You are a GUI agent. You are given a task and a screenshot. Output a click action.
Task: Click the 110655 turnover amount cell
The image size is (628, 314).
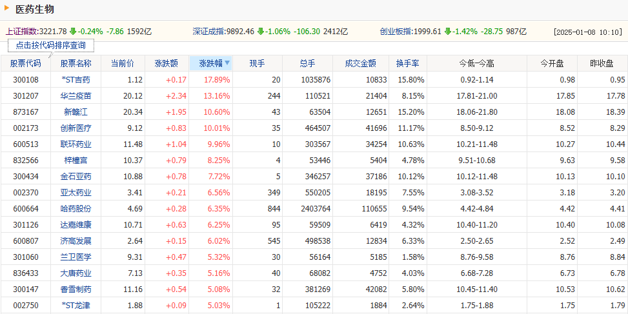(x=374, y=209)
